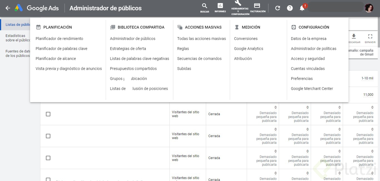
Task: Check the second table row checkbox
Action: 48,136
